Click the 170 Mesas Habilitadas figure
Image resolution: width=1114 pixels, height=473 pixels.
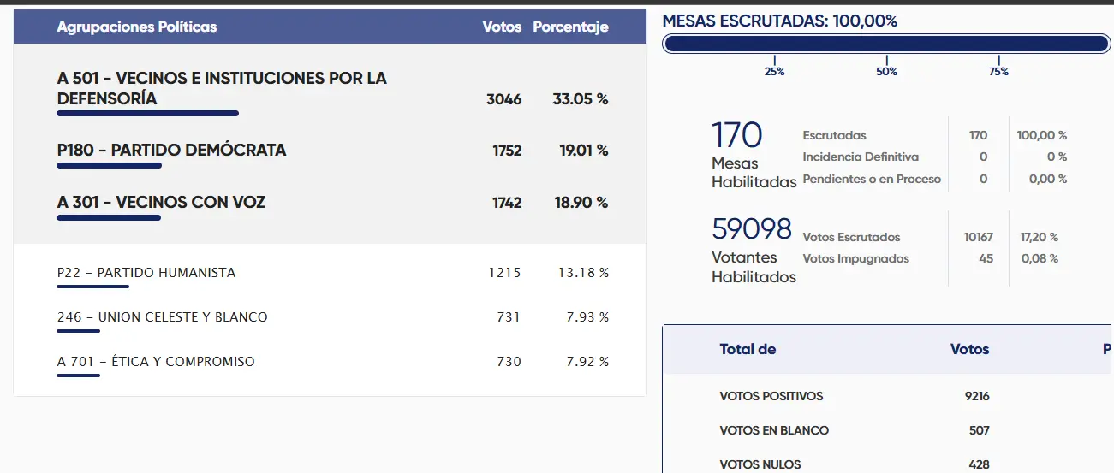coord(736,137)
